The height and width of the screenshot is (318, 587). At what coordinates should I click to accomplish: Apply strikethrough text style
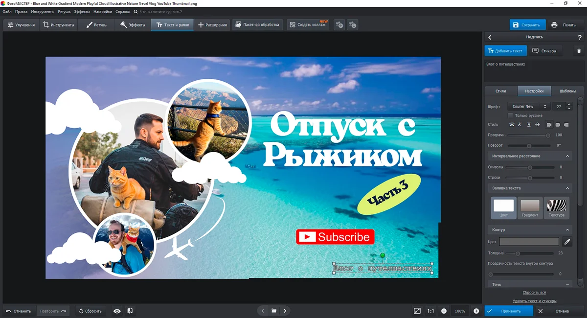coord(537,125)
